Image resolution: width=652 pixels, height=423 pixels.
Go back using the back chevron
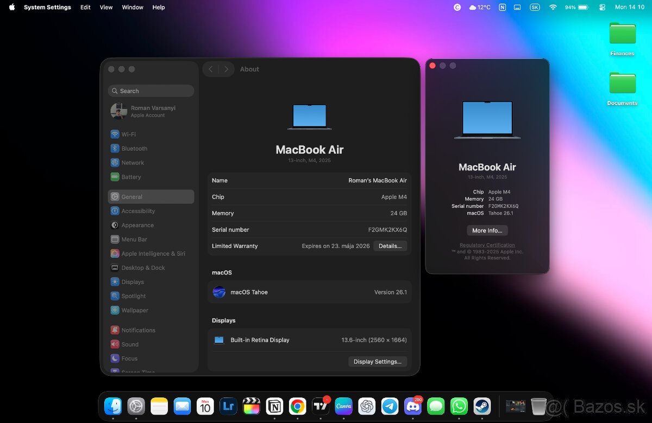[211, 69]
